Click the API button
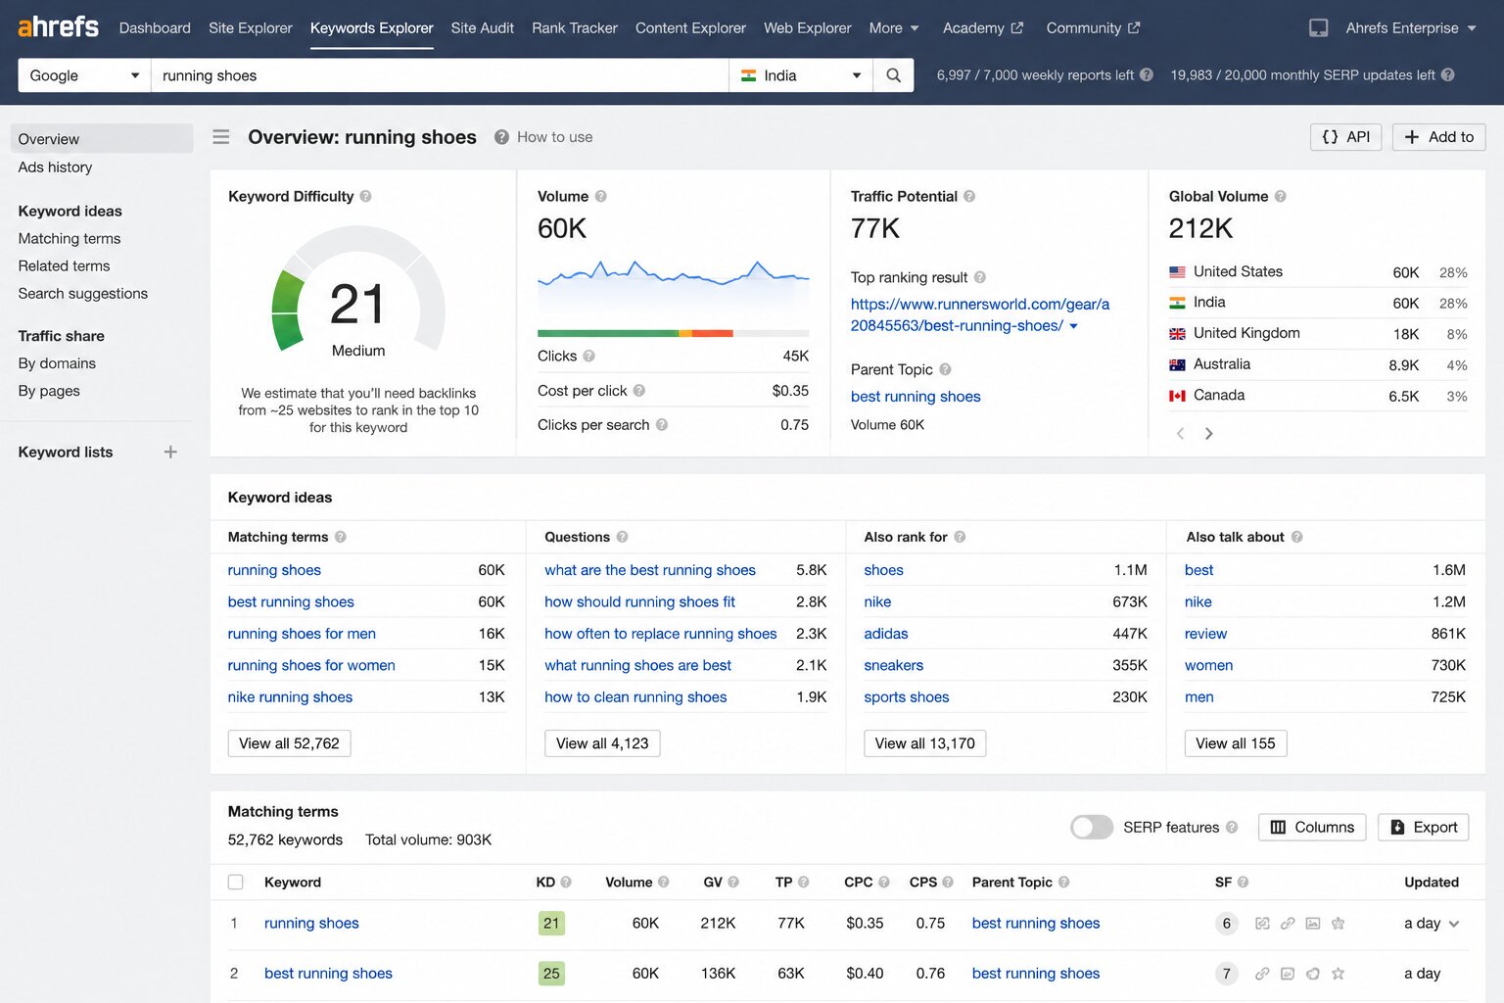This screenshot has width=1504, height=1003. point(1345,137)
